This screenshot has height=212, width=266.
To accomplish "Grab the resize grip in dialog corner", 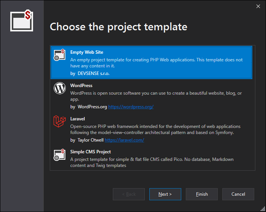I will click(263, 209).
